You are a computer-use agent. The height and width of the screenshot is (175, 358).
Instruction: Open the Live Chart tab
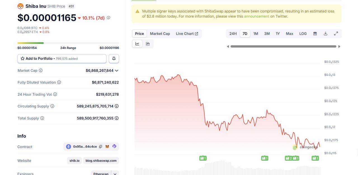coord(187,34)
